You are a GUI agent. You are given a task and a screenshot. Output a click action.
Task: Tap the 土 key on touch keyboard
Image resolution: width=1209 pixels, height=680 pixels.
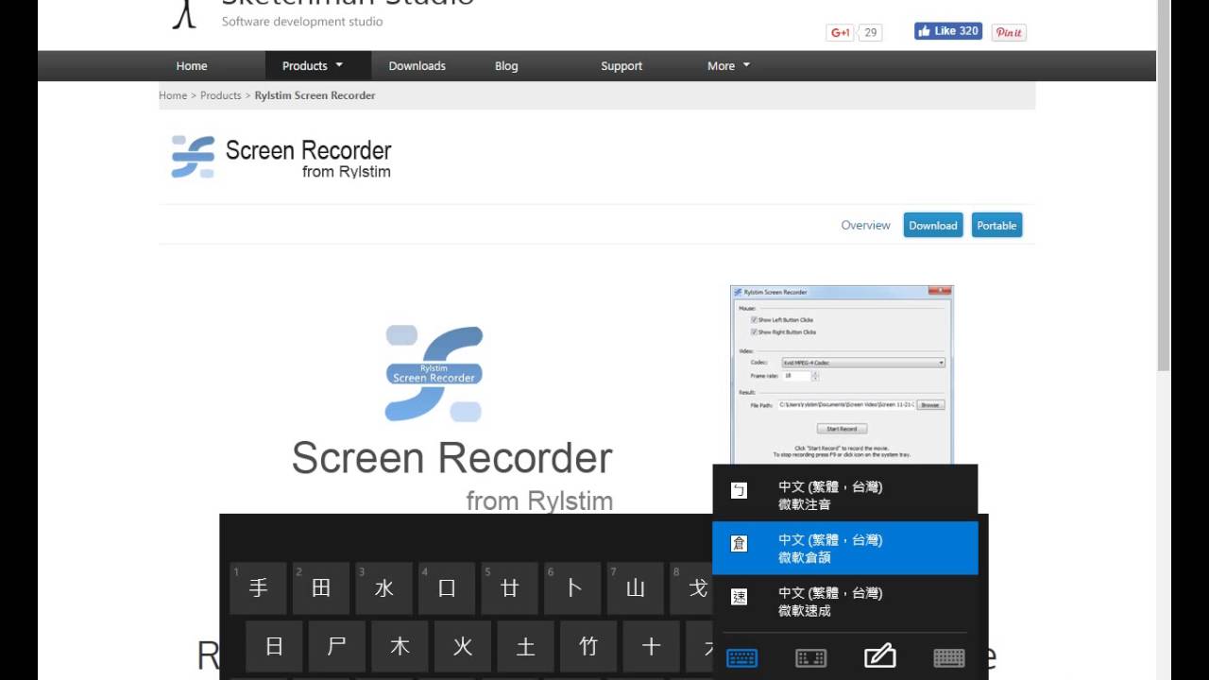[x=525, y=646]
